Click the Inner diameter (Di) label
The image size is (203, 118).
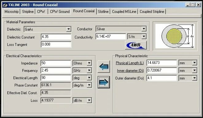coord(130,71)
